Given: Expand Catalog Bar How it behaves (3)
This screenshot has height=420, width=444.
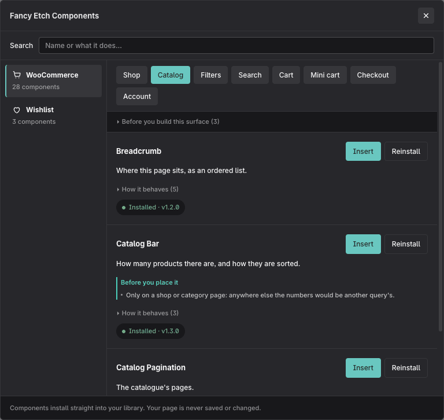Looking at the screenshot, I should (147, 313).
